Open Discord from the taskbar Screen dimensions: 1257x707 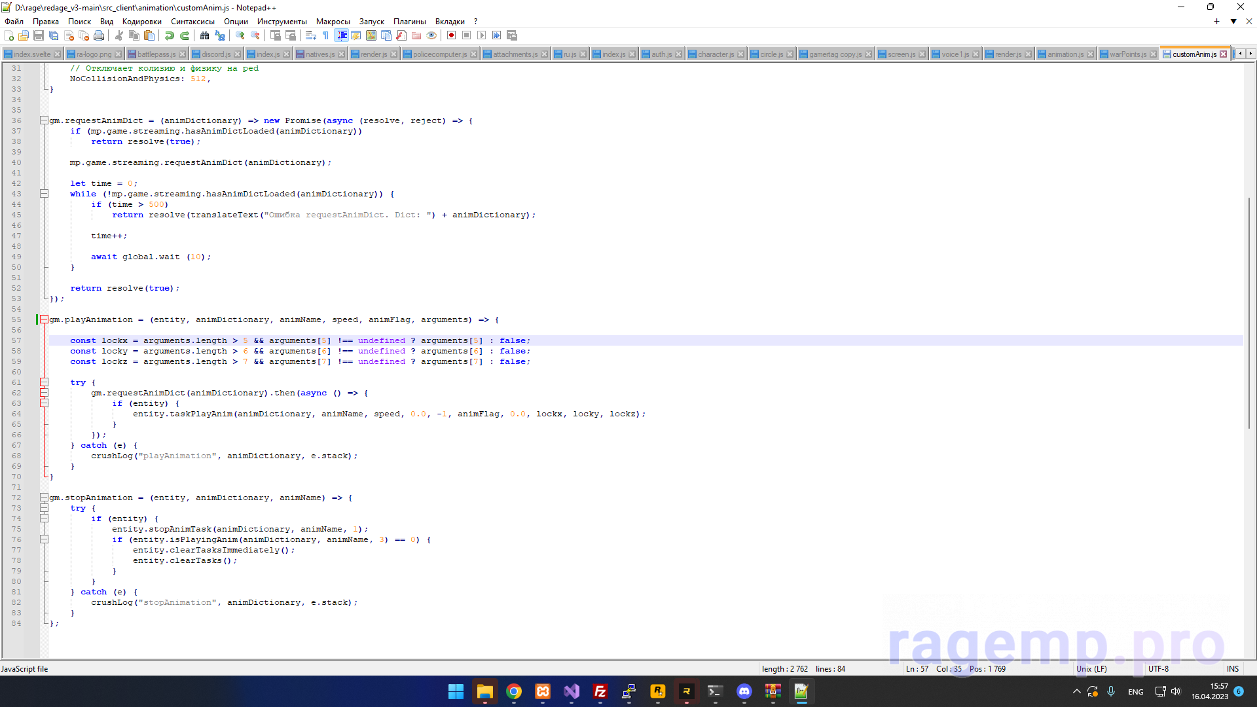(744, 691)
